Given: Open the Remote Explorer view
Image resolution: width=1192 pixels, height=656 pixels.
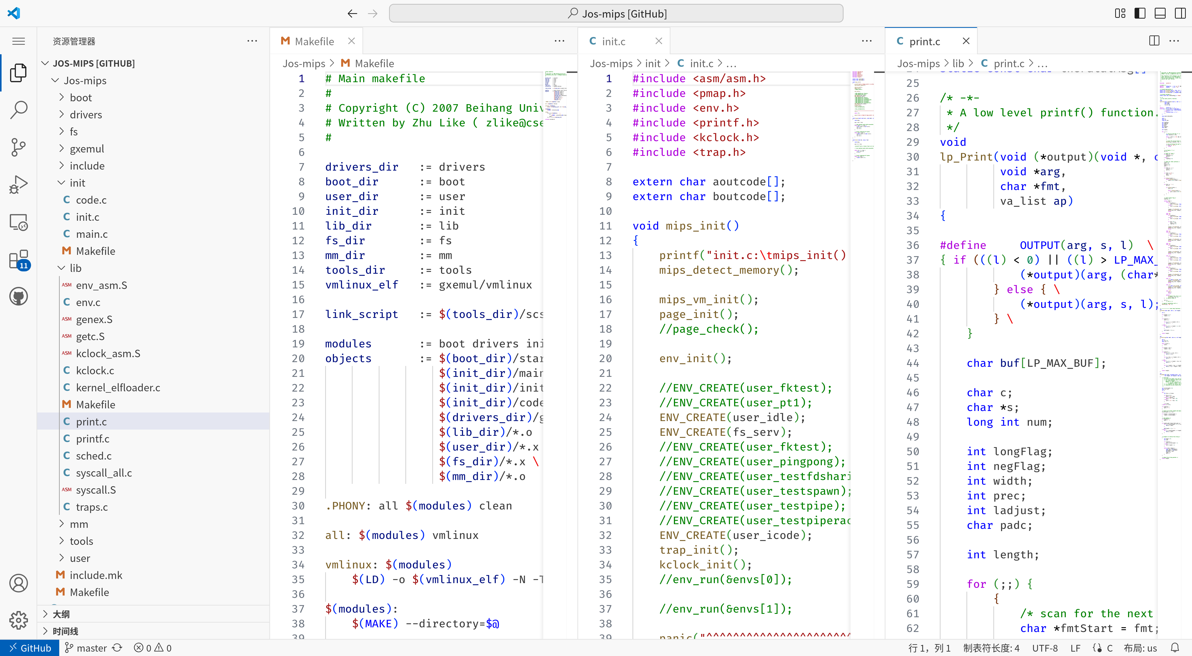Looking at the screenshot, I should click(19, 222).
